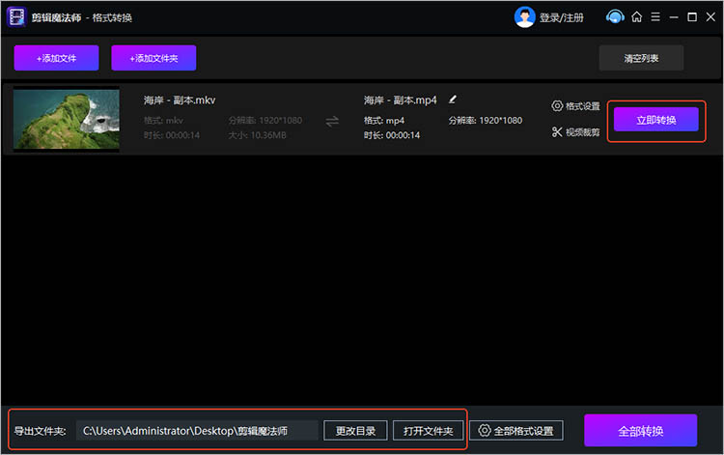Click the source 大小: 10.36MB text
The width and height of the screenshot is (724, 455).
257,135
